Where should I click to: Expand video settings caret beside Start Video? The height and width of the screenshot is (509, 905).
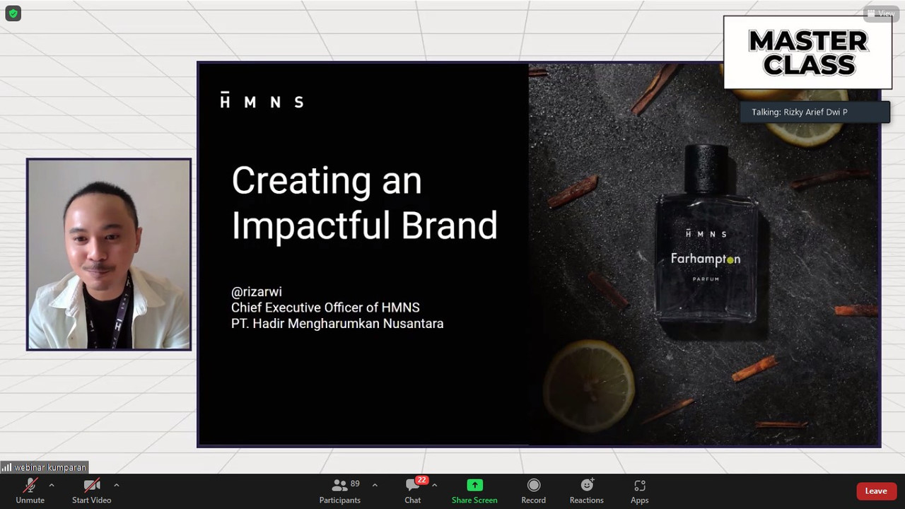(x=116, y=485)
